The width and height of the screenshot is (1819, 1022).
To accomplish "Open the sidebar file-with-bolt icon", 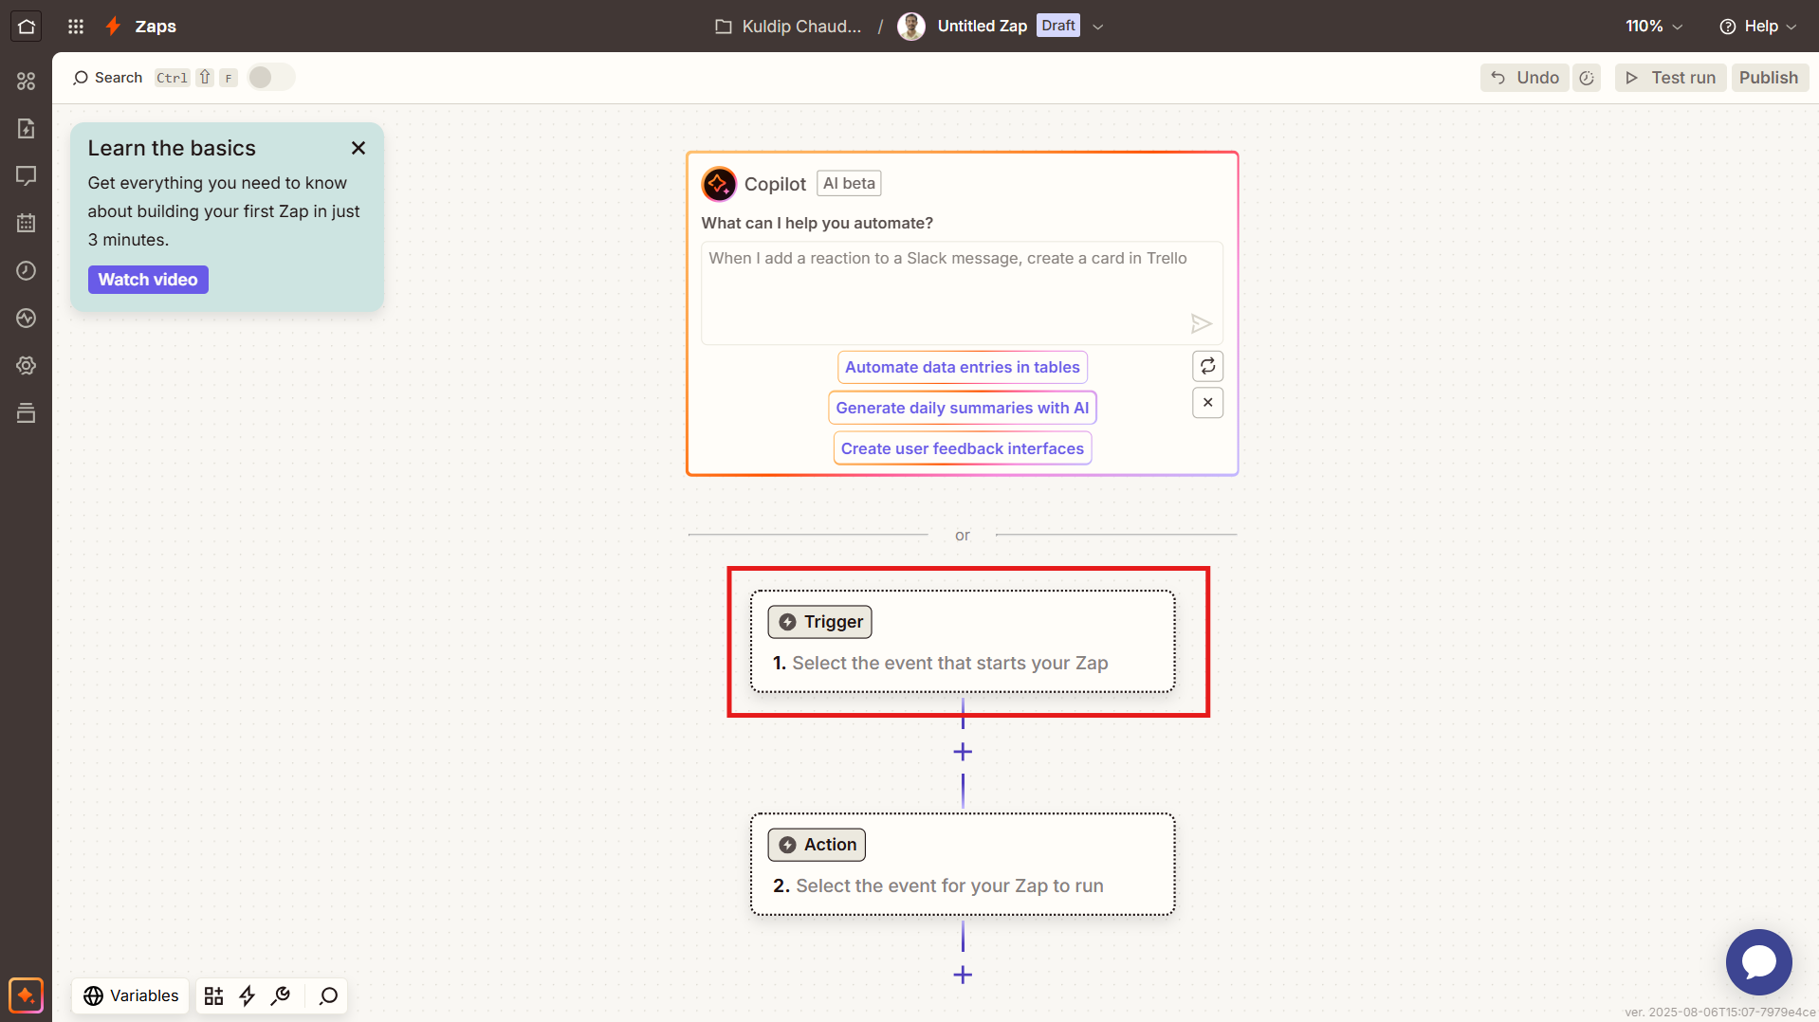I will point(26,128).
